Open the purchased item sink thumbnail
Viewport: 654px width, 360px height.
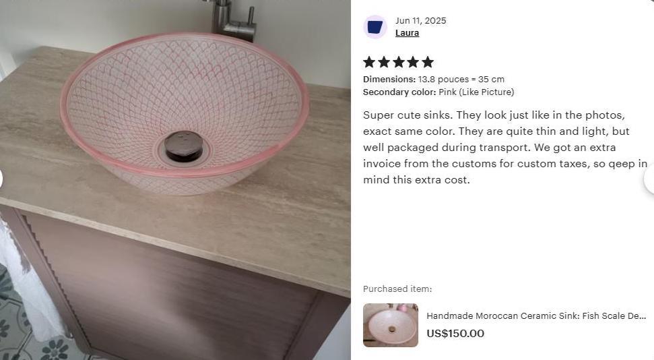[x=391, y=326]
